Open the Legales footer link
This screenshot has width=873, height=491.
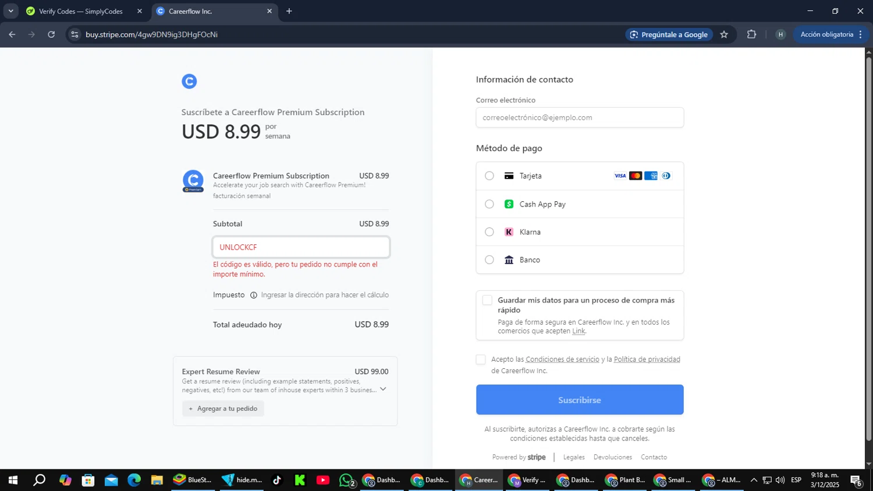[574, 457]
